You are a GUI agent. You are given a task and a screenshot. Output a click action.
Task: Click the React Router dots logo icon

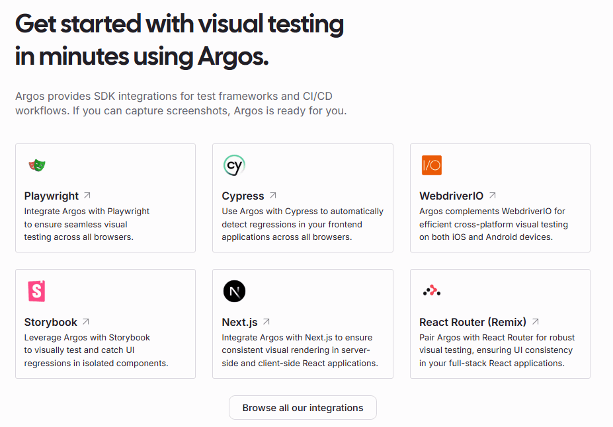432,291
